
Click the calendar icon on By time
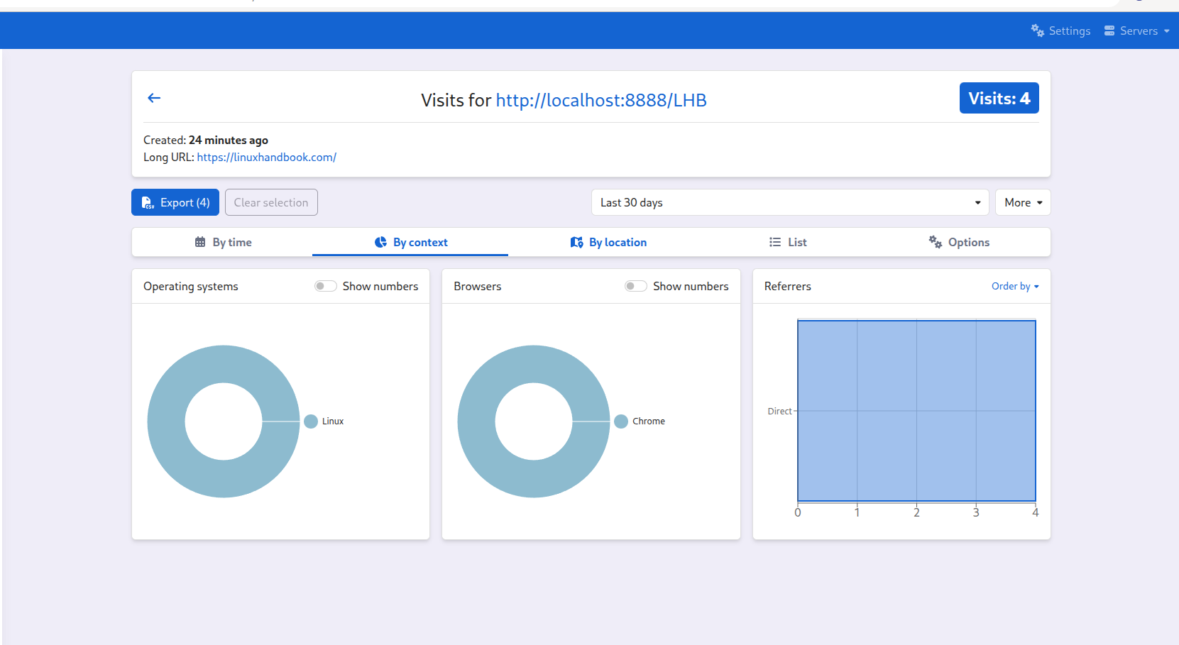200,242
